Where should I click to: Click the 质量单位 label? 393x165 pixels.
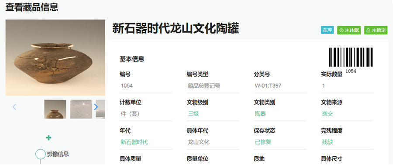pos(197,159)
